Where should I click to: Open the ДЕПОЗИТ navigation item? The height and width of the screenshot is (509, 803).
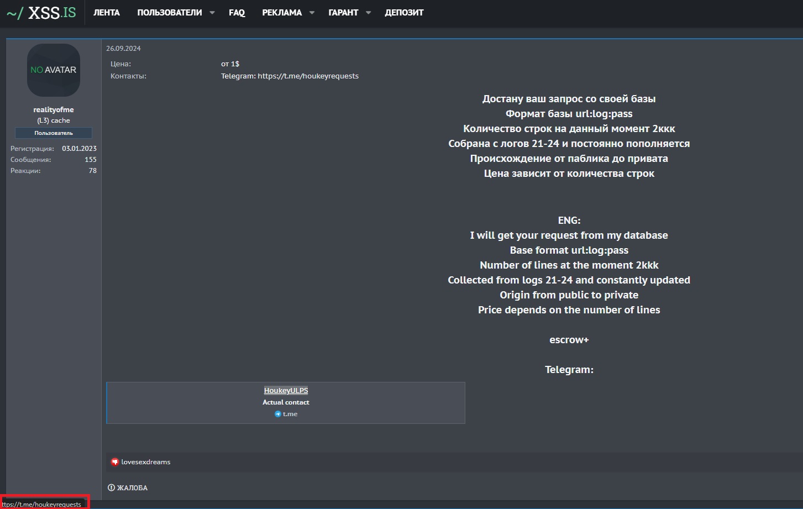[404, 13]
